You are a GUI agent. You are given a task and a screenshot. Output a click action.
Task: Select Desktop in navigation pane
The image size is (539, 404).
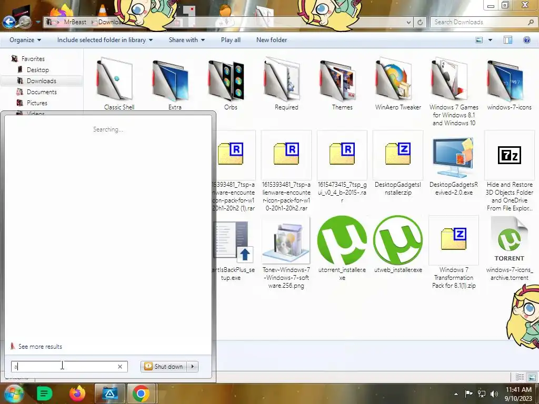click(38, 70)
